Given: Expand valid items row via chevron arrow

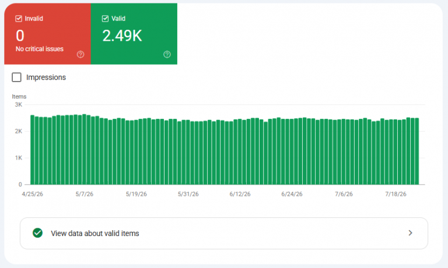Looking at the screenshot, I should point(410,233).
